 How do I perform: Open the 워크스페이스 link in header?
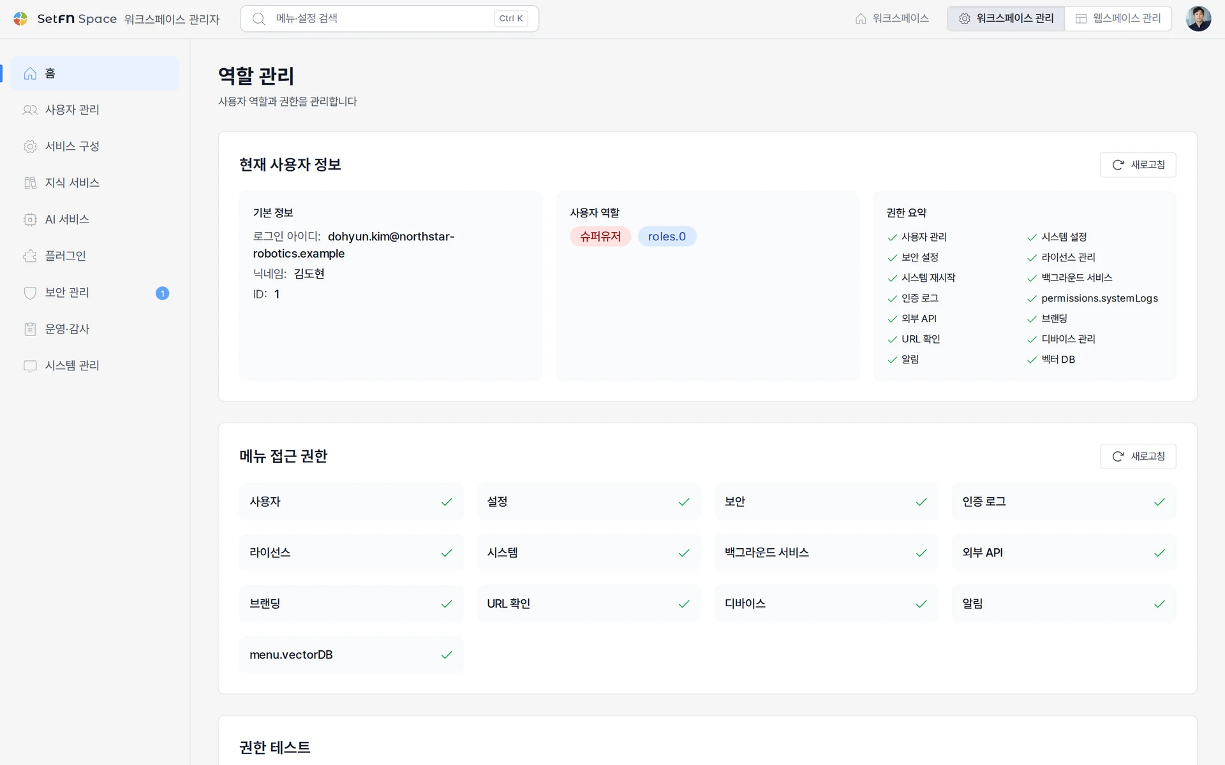point(892,18)
